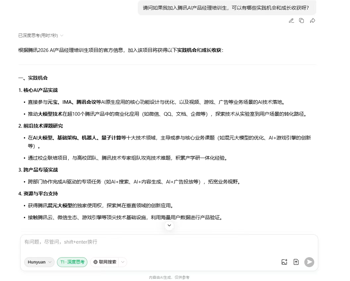Click the heading 4. 资源与平台支持
This screenshot has width=350, height=281.
[38, 194]
